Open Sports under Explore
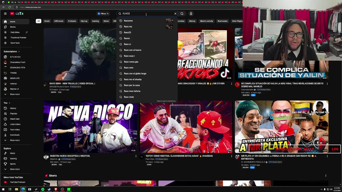 click(x=16, y=164)
